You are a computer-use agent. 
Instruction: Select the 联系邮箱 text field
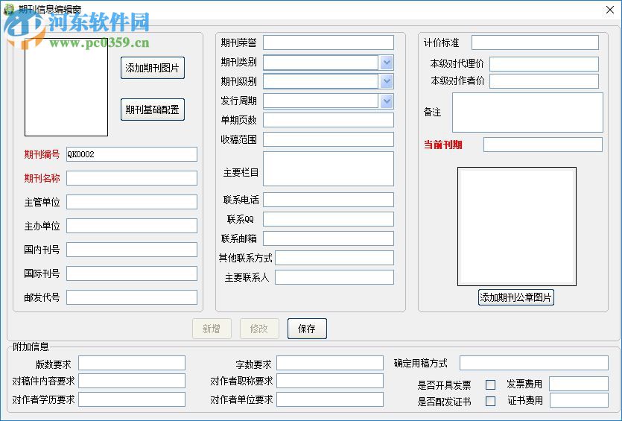(329, 238)
